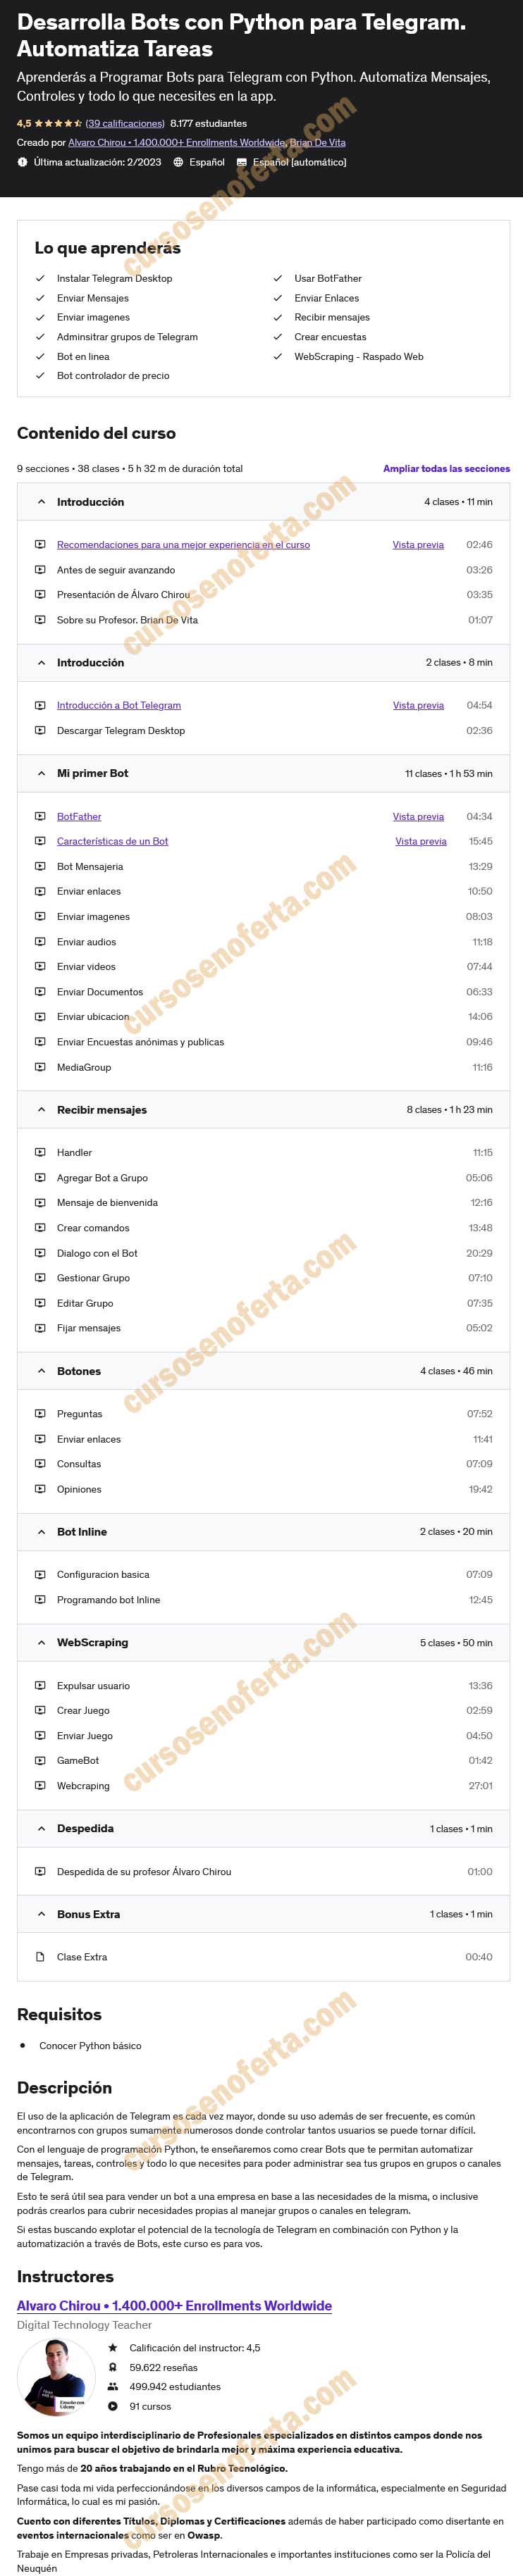The image size is (523, 2576).
Task: Click the closed captions icon near Español [automático]
Action: [242, 162]
